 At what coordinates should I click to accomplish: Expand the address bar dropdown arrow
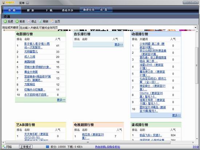click(x=195, y=28)
